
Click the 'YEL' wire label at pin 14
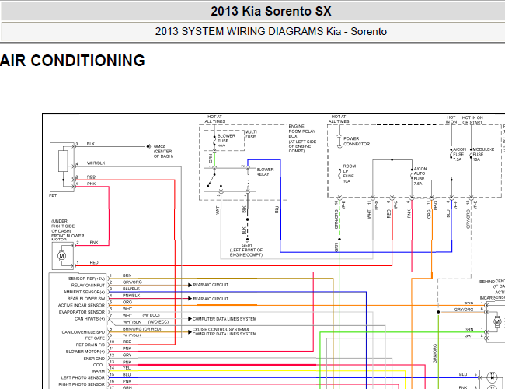pyautogui.click(x=127, y=368)
